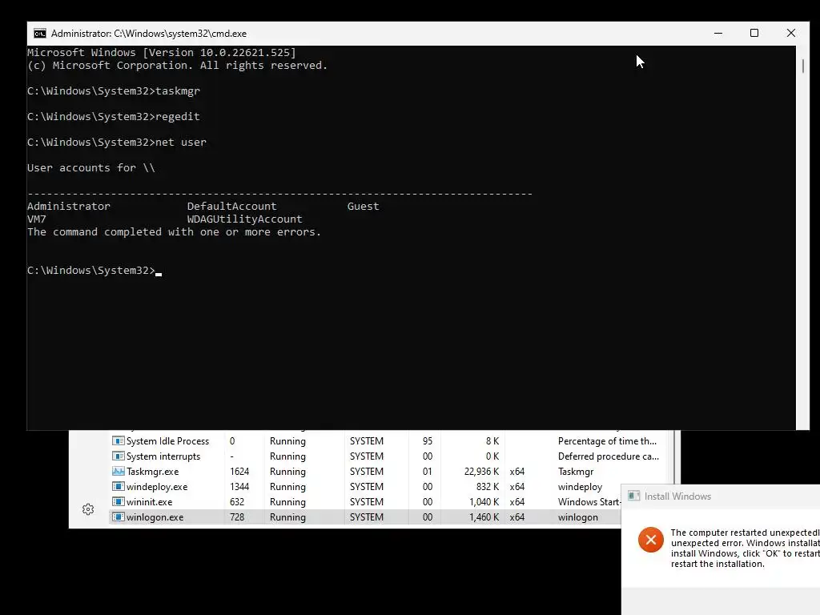Select the System Idle Process row

388,441
